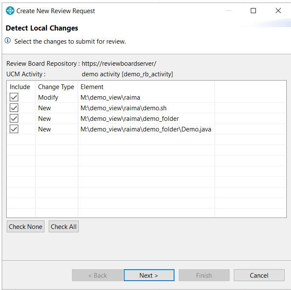Click the Check All button
Viewport: 291px width, 290px height.
click(64, 226)
